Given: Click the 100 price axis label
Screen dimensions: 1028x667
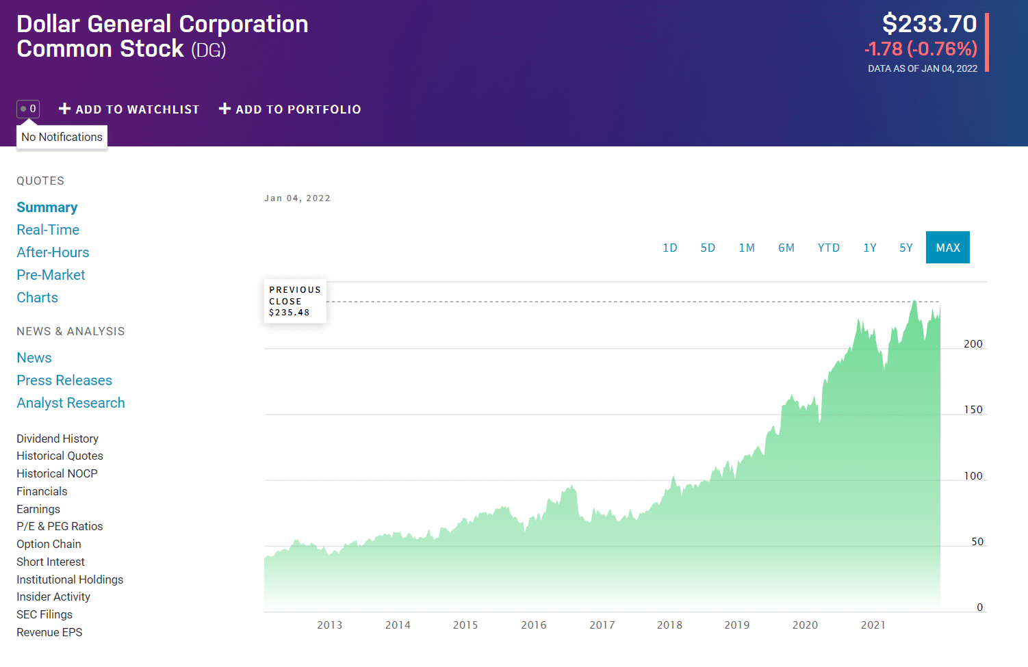Looking at the screenshot, I should click(x=973, y=476).
